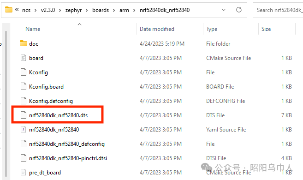Click the File folder type cell
Image resolution: width=303 pixels, height=180 pixels.
(x=218, y=44)
